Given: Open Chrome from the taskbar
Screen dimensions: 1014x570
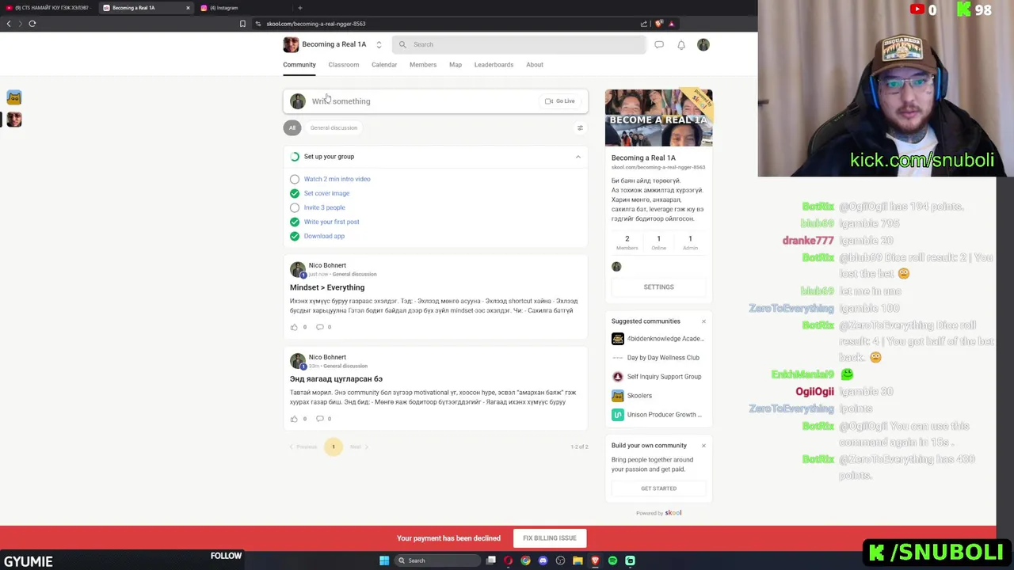Looking at the screenshot, I should click(x=525, y=560).
